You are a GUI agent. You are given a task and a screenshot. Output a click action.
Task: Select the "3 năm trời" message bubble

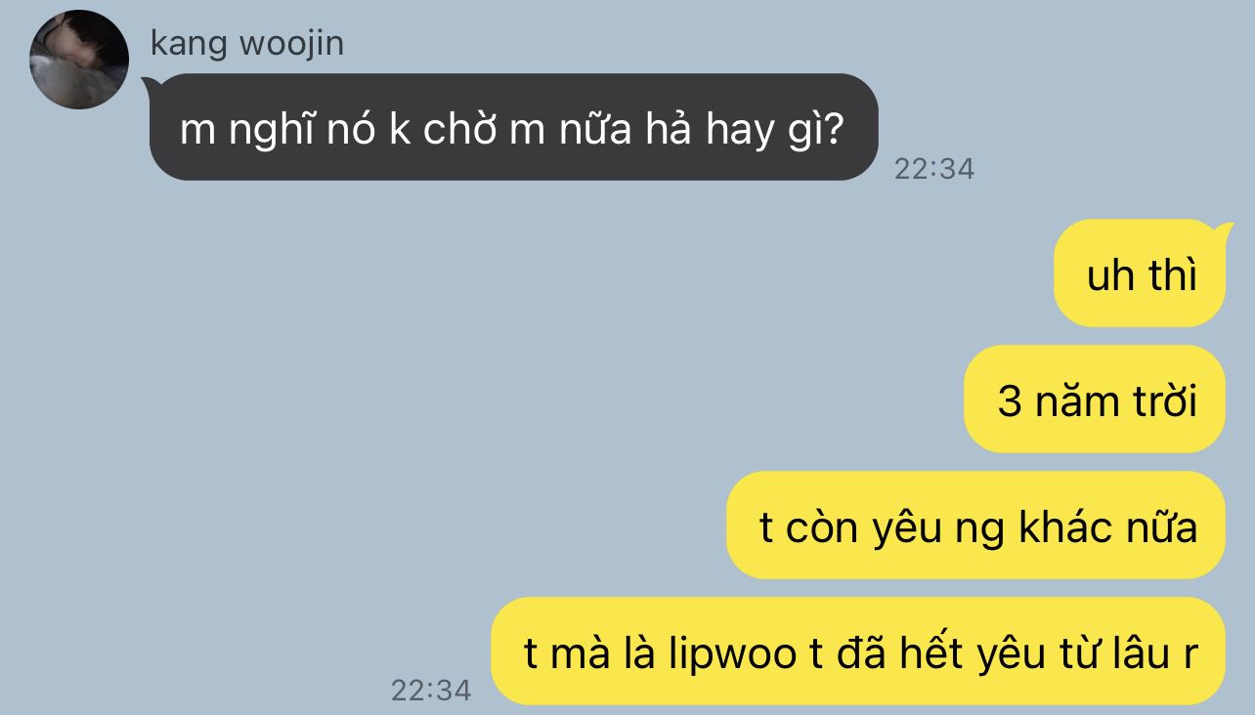1095,399
